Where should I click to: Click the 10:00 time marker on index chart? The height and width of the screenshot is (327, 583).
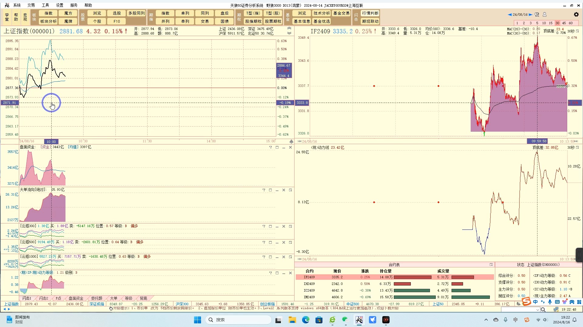tap(51, 141)
